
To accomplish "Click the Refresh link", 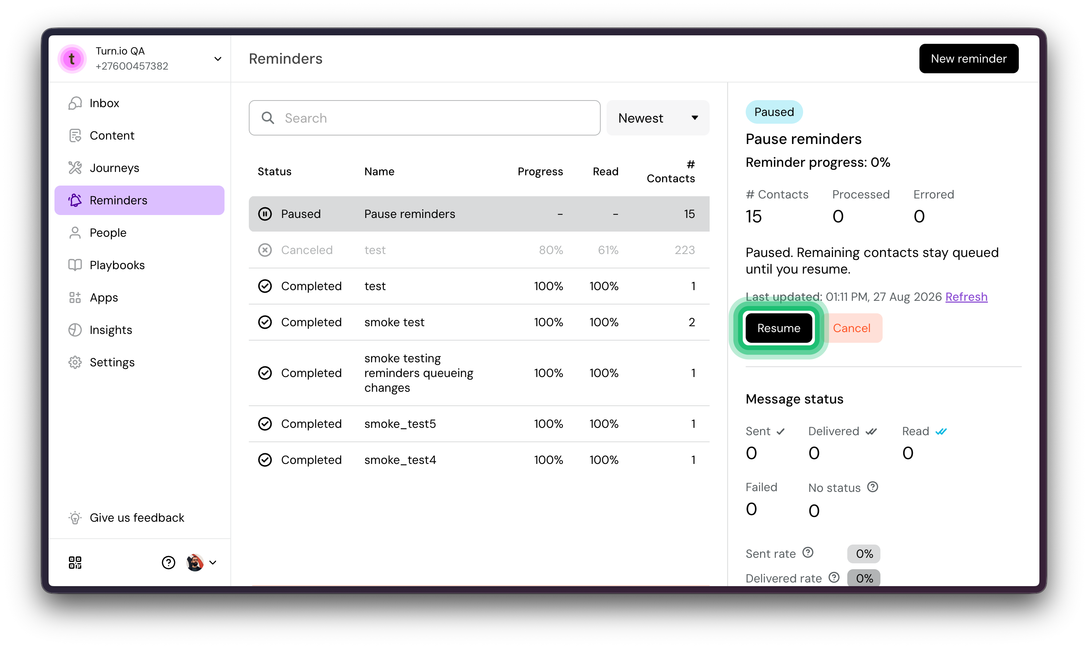I will point(966,297).
